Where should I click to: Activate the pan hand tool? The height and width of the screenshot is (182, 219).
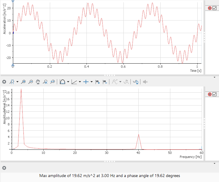[x=38, y=82]
